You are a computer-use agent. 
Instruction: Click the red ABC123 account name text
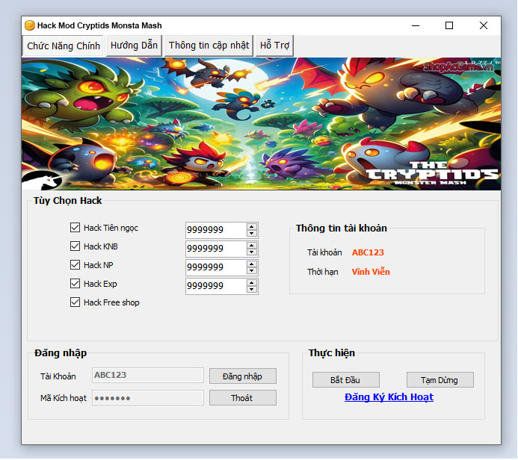pos(368,252)
